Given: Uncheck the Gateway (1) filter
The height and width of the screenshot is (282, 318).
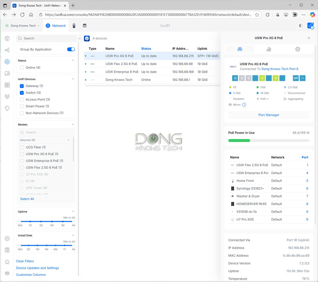Looking at the screenshot, I should click(x=22, y=86).
